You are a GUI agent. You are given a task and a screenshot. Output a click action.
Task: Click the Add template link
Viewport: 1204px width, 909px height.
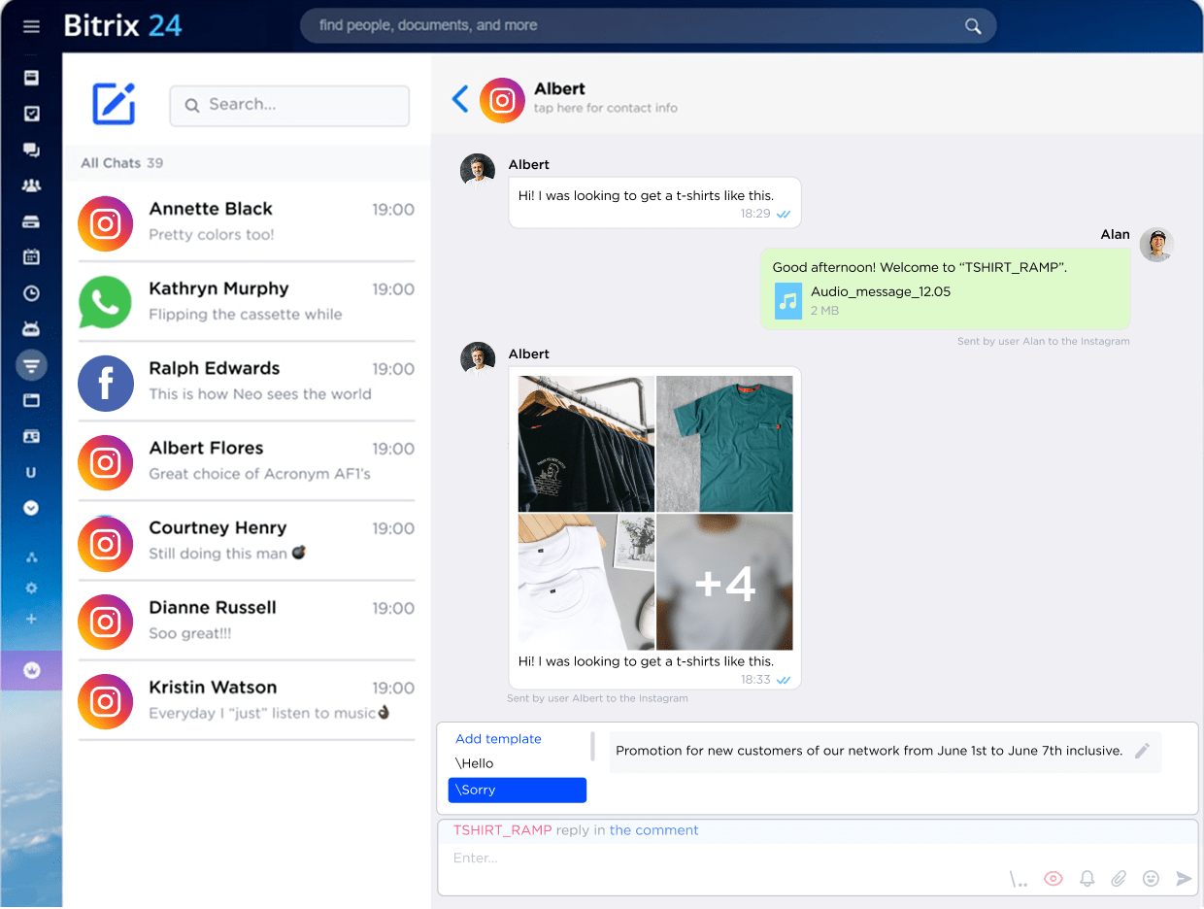point(498,739)
